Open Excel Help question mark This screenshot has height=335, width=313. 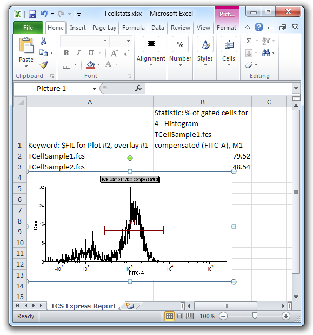coord(259,28)
